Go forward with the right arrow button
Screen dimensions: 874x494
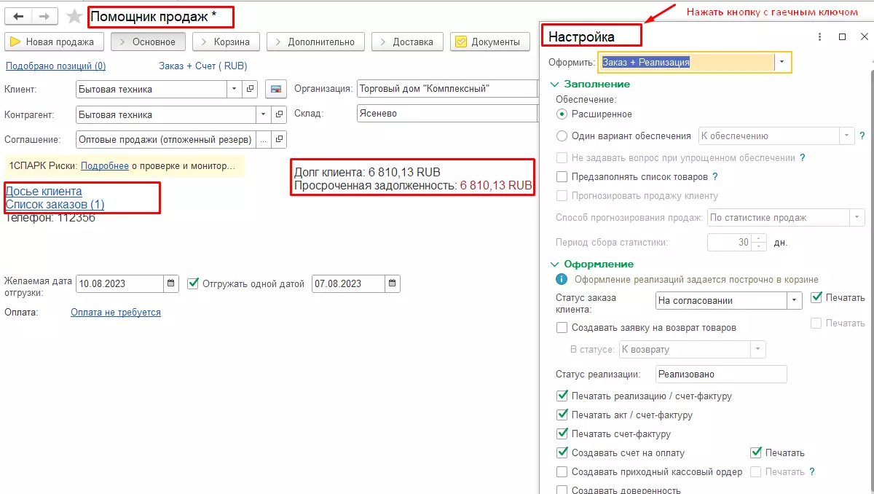click(44, 16)
